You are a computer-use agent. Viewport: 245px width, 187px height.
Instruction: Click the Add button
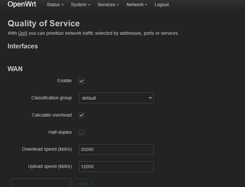click(83, 183)
